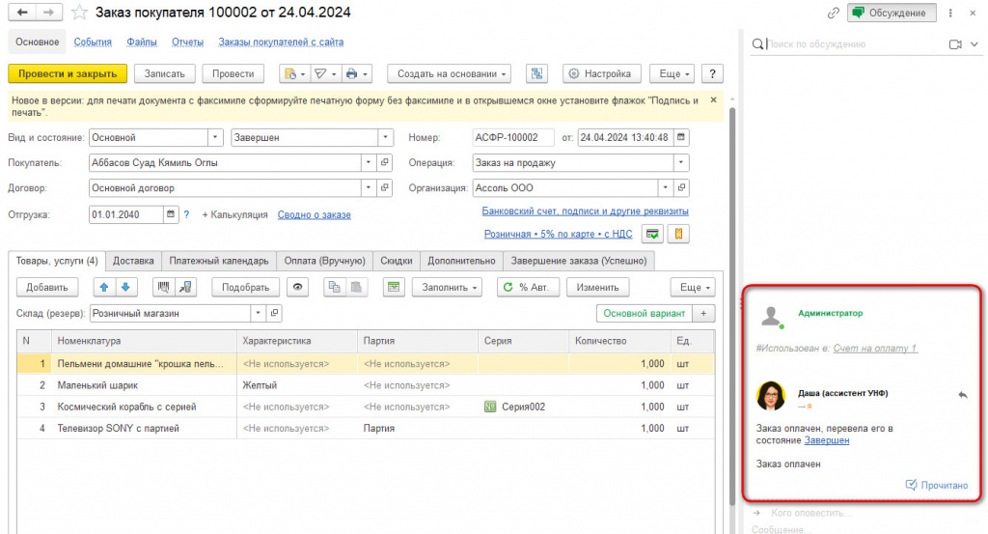Close the yellow version notice banner
Viewport: 988px width, 534px height.
click(x=713, y=99)
